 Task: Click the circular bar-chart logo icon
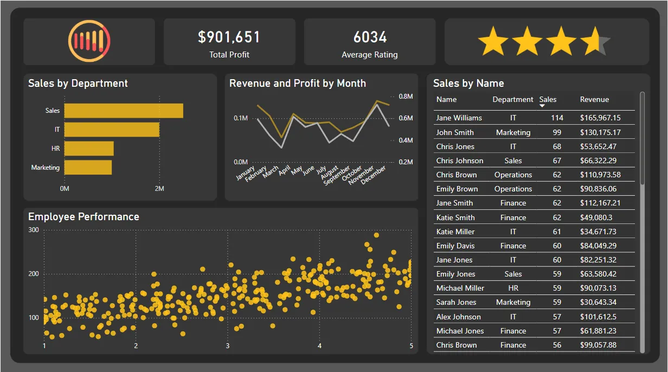(x=89, y=42)
